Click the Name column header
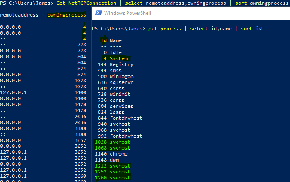 116,40
